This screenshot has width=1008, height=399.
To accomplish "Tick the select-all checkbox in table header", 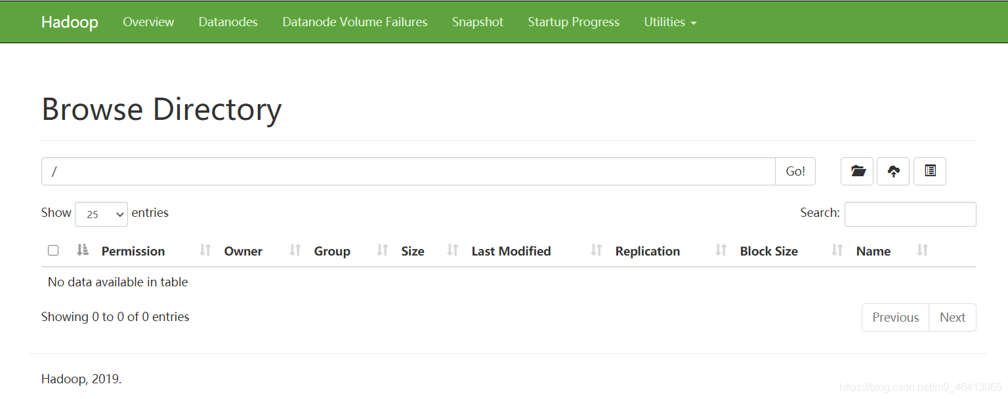I will tap(53, 250).
